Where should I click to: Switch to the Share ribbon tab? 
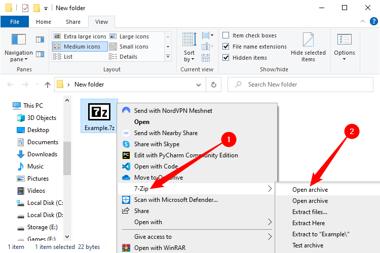[x=73, y=22]
